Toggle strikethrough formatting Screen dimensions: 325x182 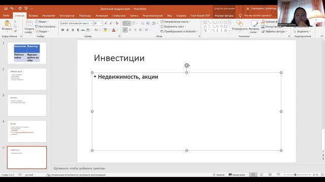coord(83,30)
